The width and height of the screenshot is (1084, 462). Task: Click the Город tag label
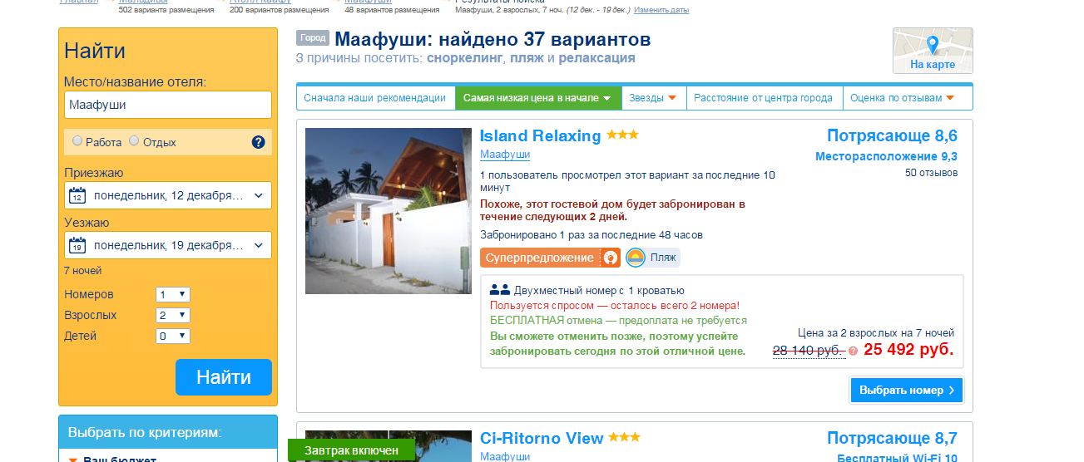pos(313,38)
